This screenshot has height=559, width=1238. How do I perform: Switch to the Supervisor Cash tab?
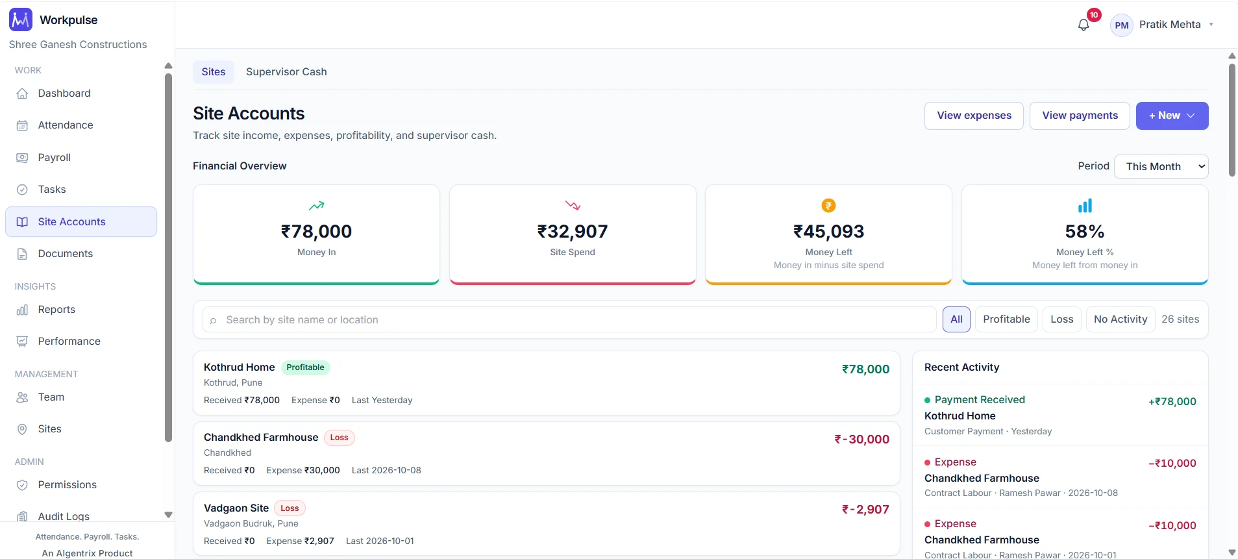coord(286,72)
